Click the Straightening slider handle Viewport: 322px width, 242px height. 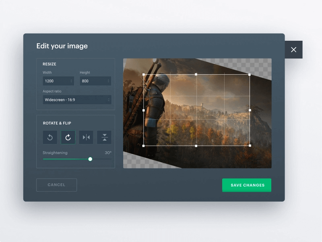pyautogui.click(x=90, y=159)
